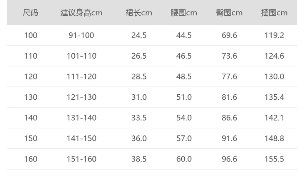Click the 摆围cm column header
This screenshot has width=304, height=186.
[x=274, y=13]
